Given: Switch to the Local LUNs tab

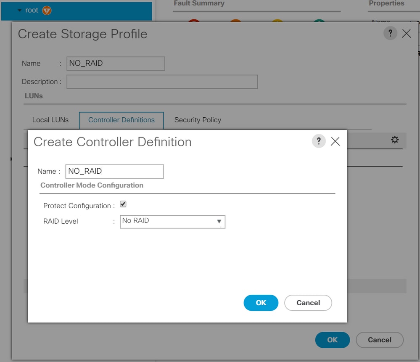Looking at the screenshot, I should pyautogui.click(x=50, y=120).
